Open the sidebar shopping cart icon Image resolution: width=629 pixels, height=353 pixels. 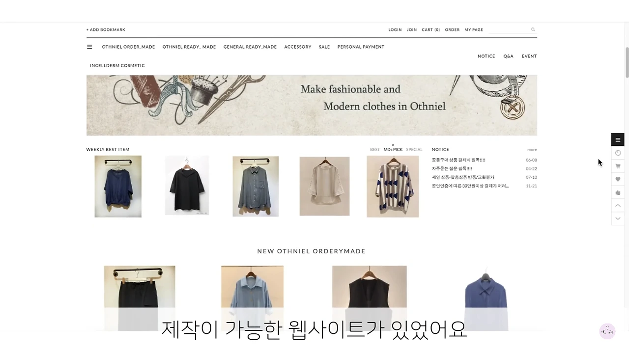tap(618, 166)
